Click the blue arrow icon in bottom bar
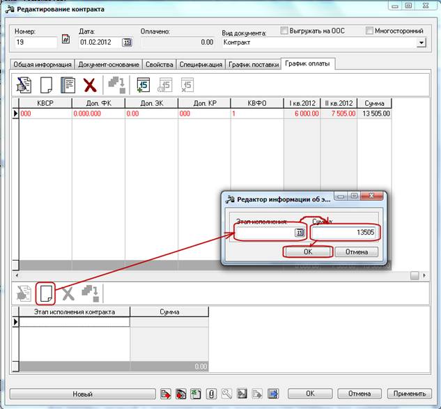Viewport: 441px width, 409px height. pyautogui.click(x=272, y=394)
